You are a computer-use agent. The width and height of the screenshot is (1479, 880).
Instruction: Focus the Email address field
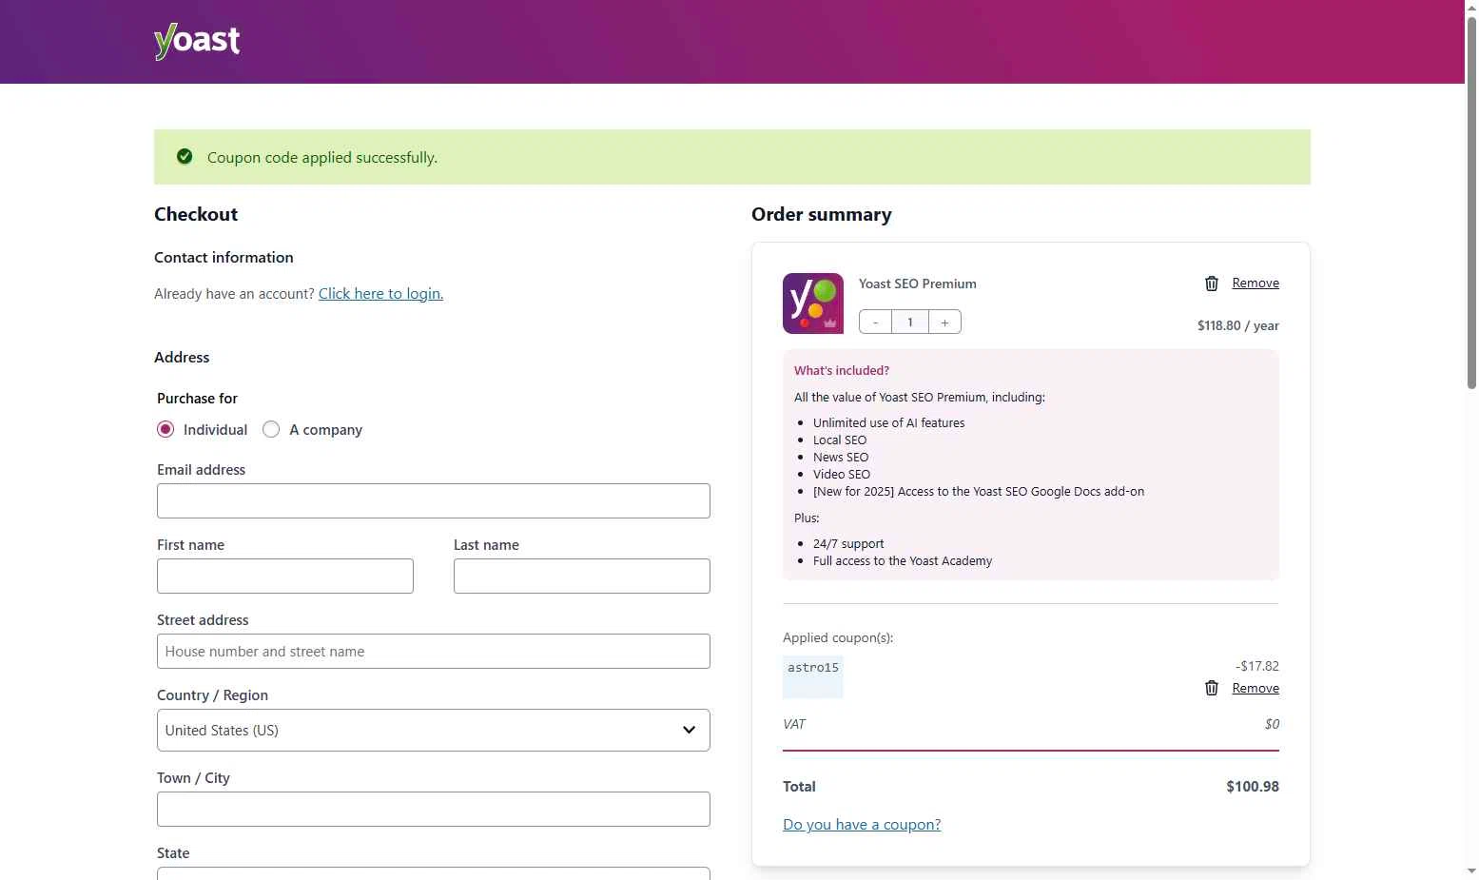click(434, 501)
